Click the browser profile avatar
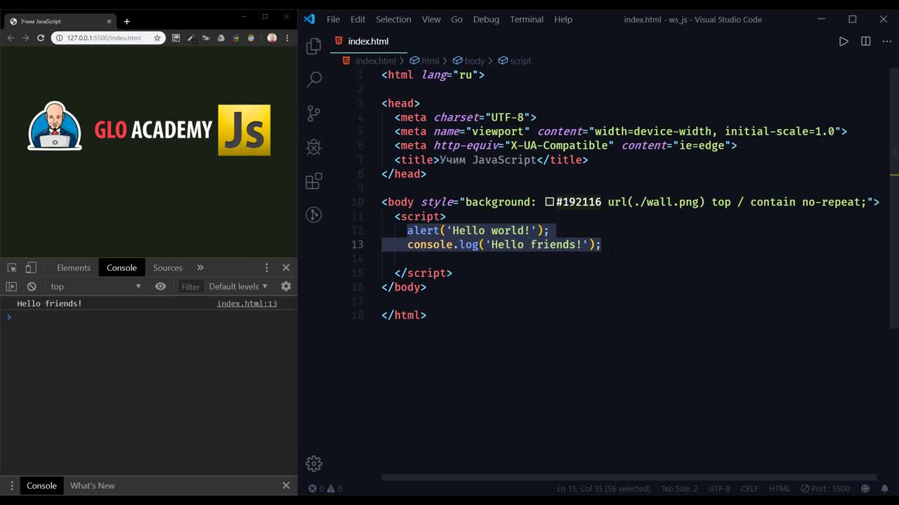This screenshot has height=505, width=899. [x=272, y=38]
